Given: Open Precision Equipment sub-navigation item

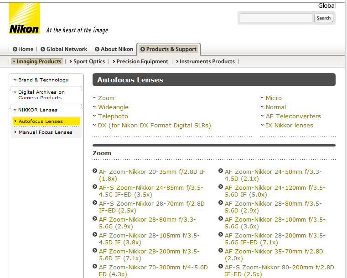Looking at the screenshot, I should tap(142, 61).
